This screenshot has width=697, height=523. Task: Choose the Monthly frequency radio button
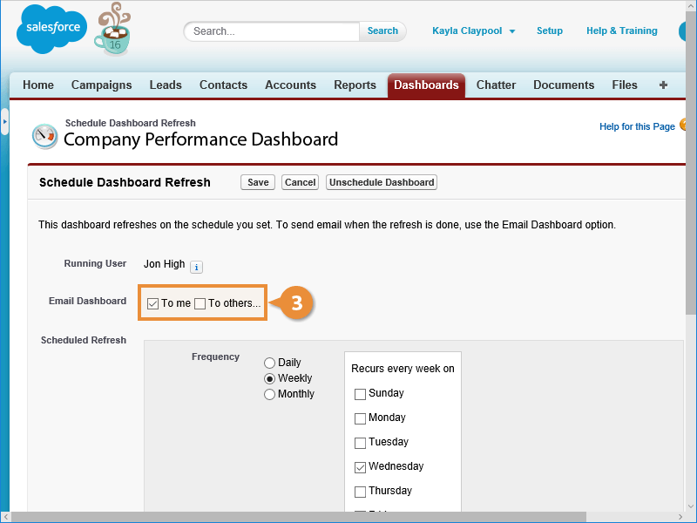pos(269,394)
